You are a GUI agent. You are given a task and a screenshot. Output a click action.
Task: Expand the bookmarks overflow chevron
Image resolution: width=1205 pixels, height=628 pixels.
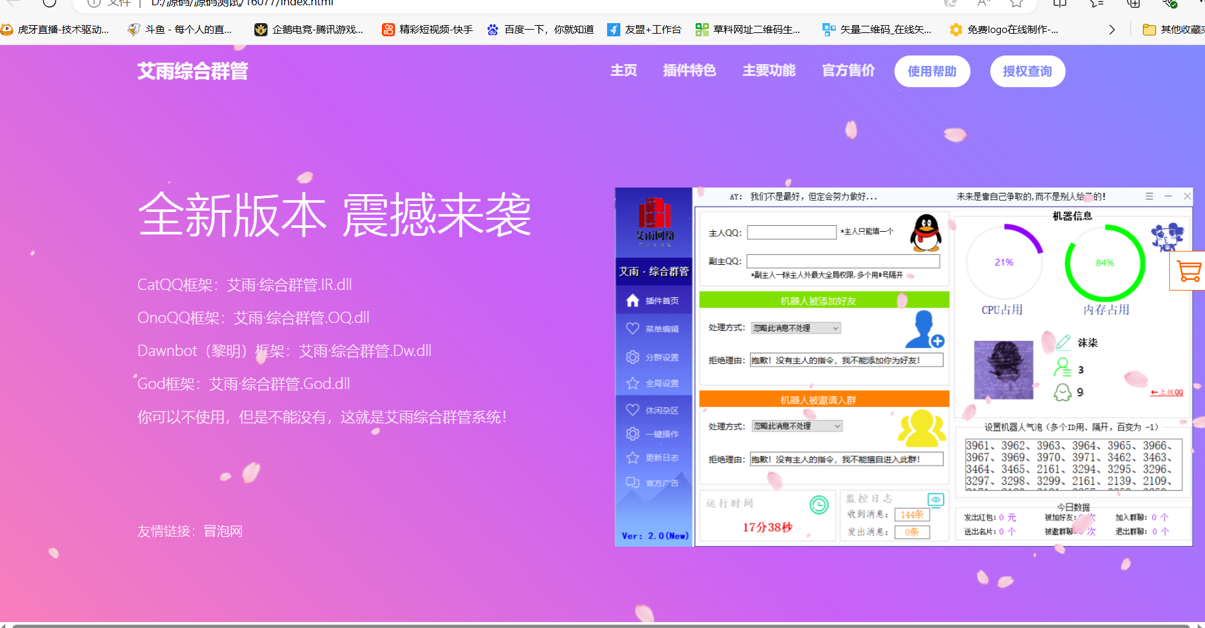point(1112,30)
